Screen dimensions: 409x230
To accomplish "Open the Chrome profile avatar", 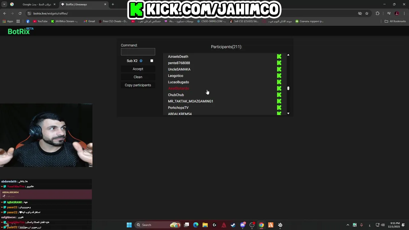I will pos(397,13).
